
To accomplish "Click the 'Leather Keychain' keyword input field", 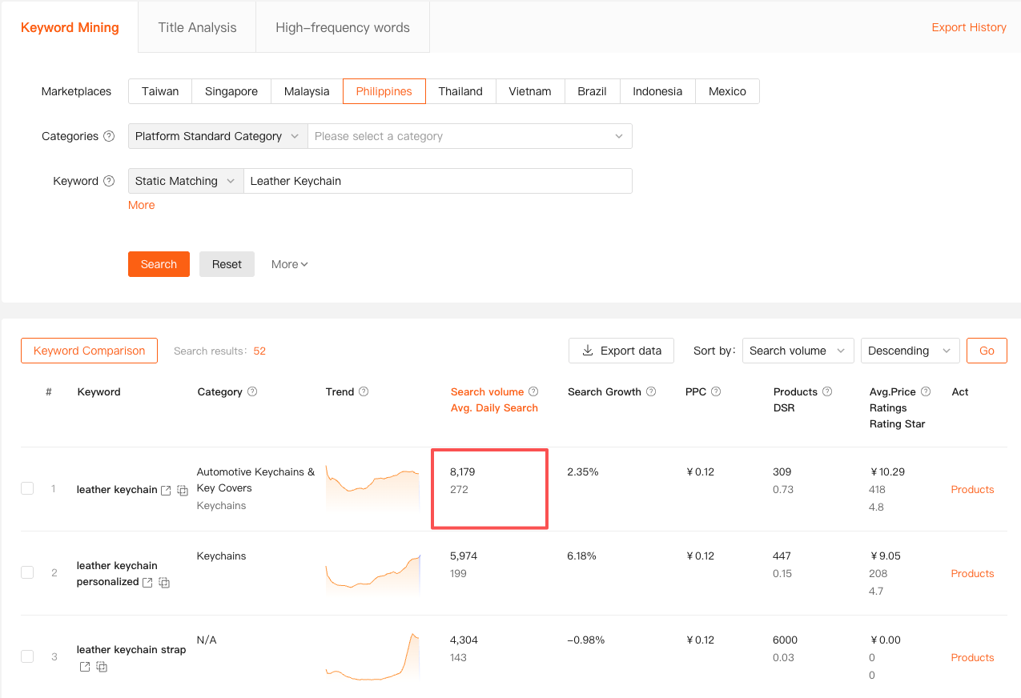I will [x=437, y=181].
